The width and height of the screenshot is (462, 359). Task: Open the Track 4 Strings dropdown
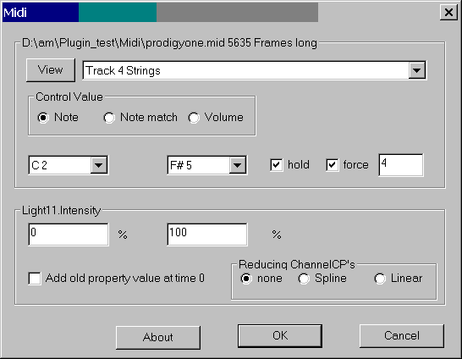416,70
